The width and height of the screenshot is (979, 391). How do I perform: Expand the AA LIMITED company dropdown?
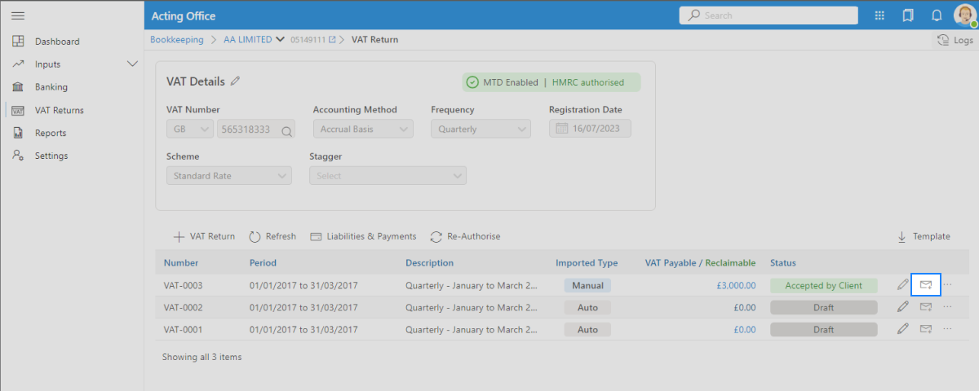click(x=281, y=39)
